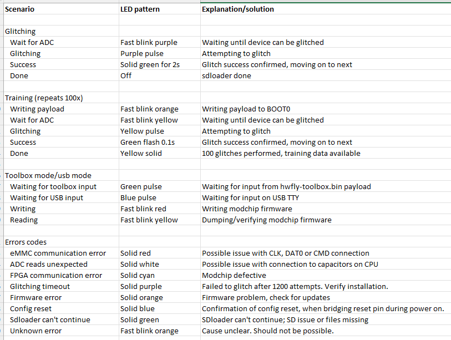This screenshot has width=451, height=340.
Task: Select the Fast blink purple cell
Action: [160, 42]
